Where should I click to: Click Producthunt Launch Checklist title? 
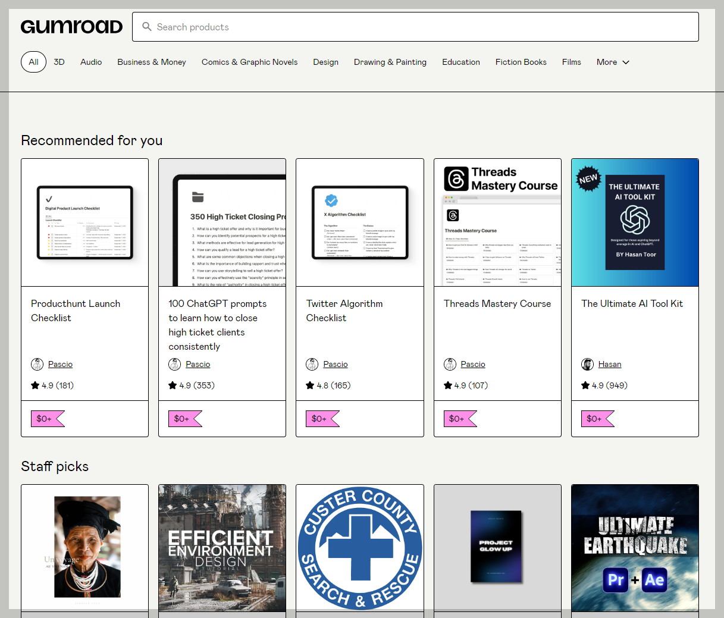[x=76, y=310]
